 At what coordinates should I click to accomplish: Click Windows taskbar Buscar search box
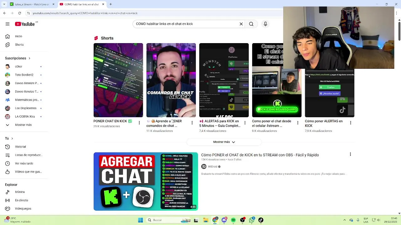pyautogui.click(x=169, y=220)
